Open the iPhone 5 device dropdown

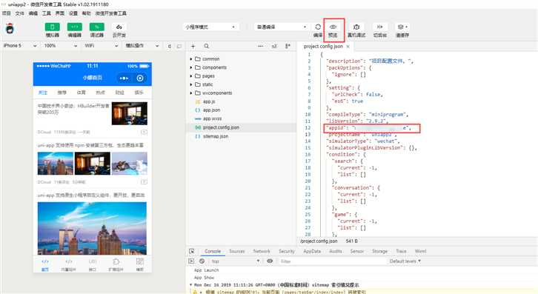click(x=19, y=46)
